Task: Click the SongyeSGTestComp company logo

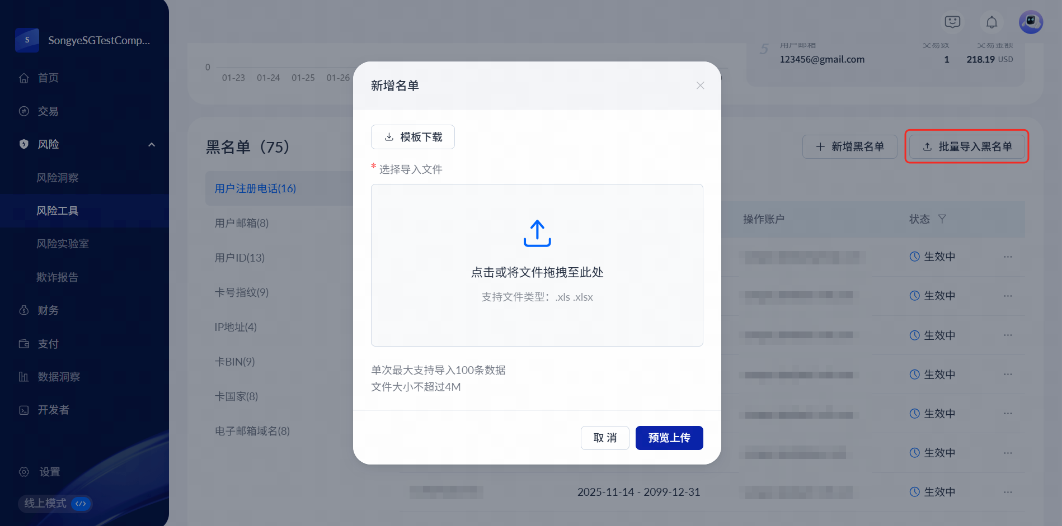Action: pyautogui.click(x=27, y=40)
